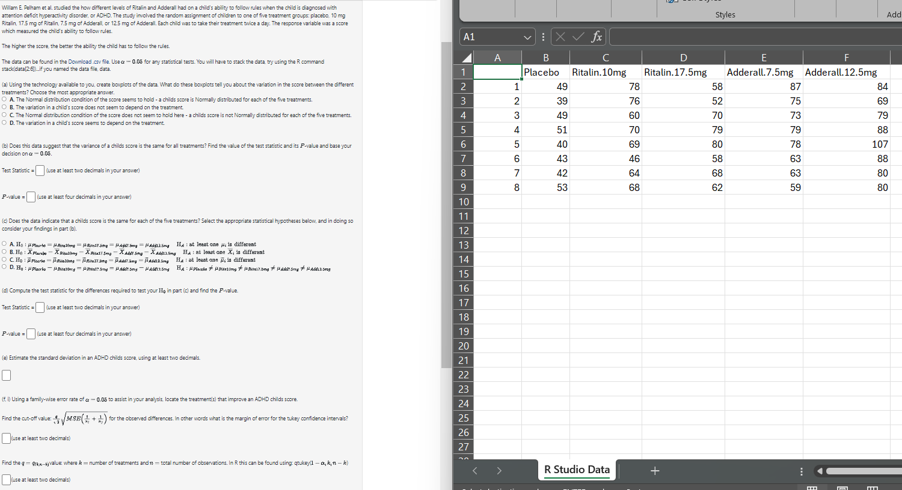This screenshot has width=902, height=490.
Task: Switch to the R Studio Data sheet tab
Action: 575,471
